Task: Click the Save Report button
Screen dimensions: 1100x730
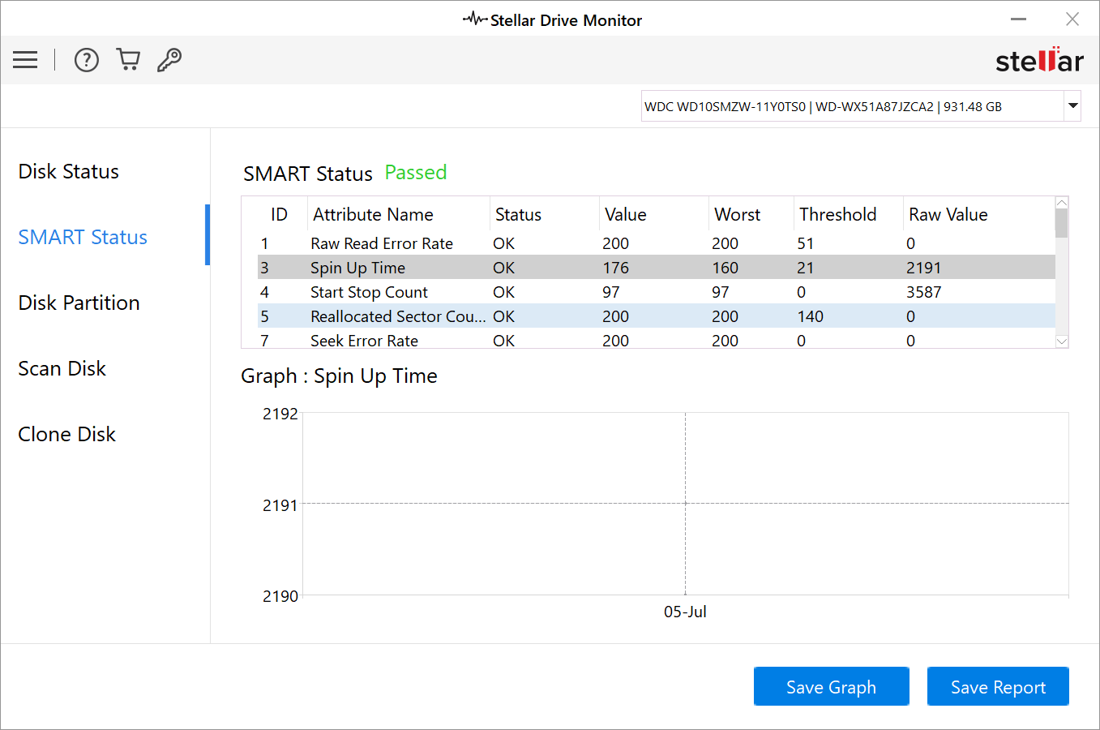Action: tap(998, 686)
